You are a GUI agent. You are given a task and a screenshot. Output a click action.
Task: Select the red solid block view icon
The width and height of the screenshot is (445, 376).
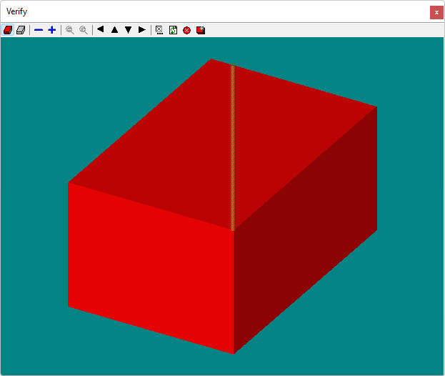click(x=8, y=30)
